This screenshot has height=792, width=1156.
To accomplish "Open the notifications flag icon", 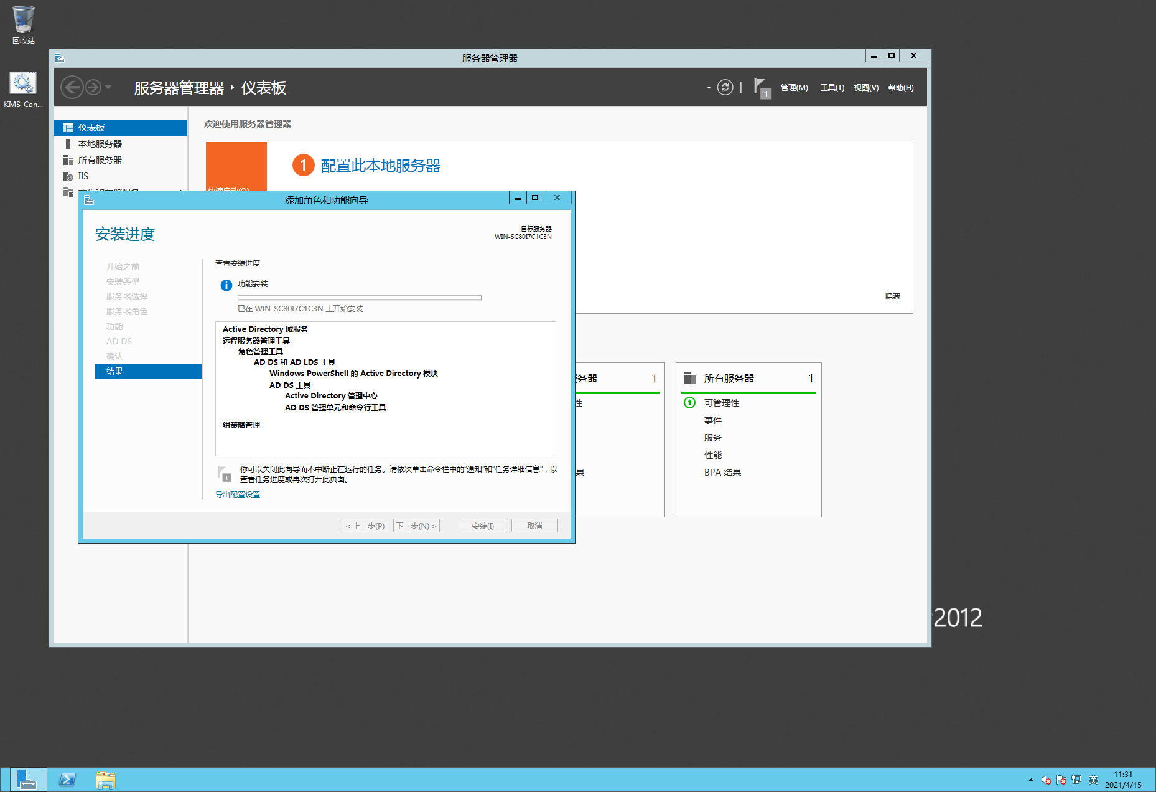I will [x=762, y=88].
